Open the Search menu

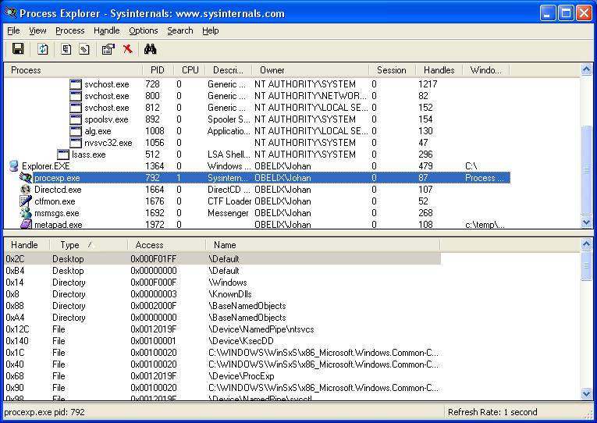[180, 30]
